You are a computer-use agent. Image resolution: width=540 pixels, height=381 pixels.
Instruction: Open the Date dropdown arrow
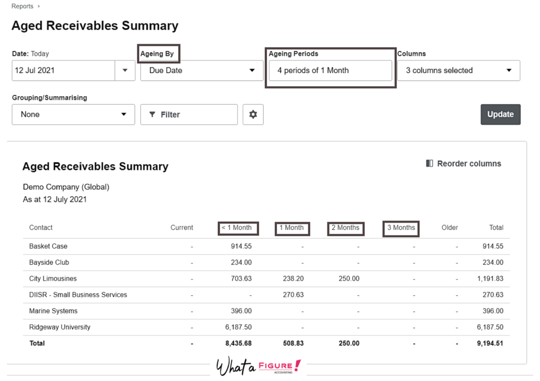click(125, 71)
